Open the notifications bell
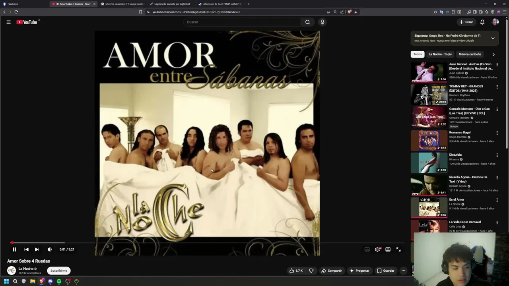This screenshot has height=286, width=509. click(482, 22)
